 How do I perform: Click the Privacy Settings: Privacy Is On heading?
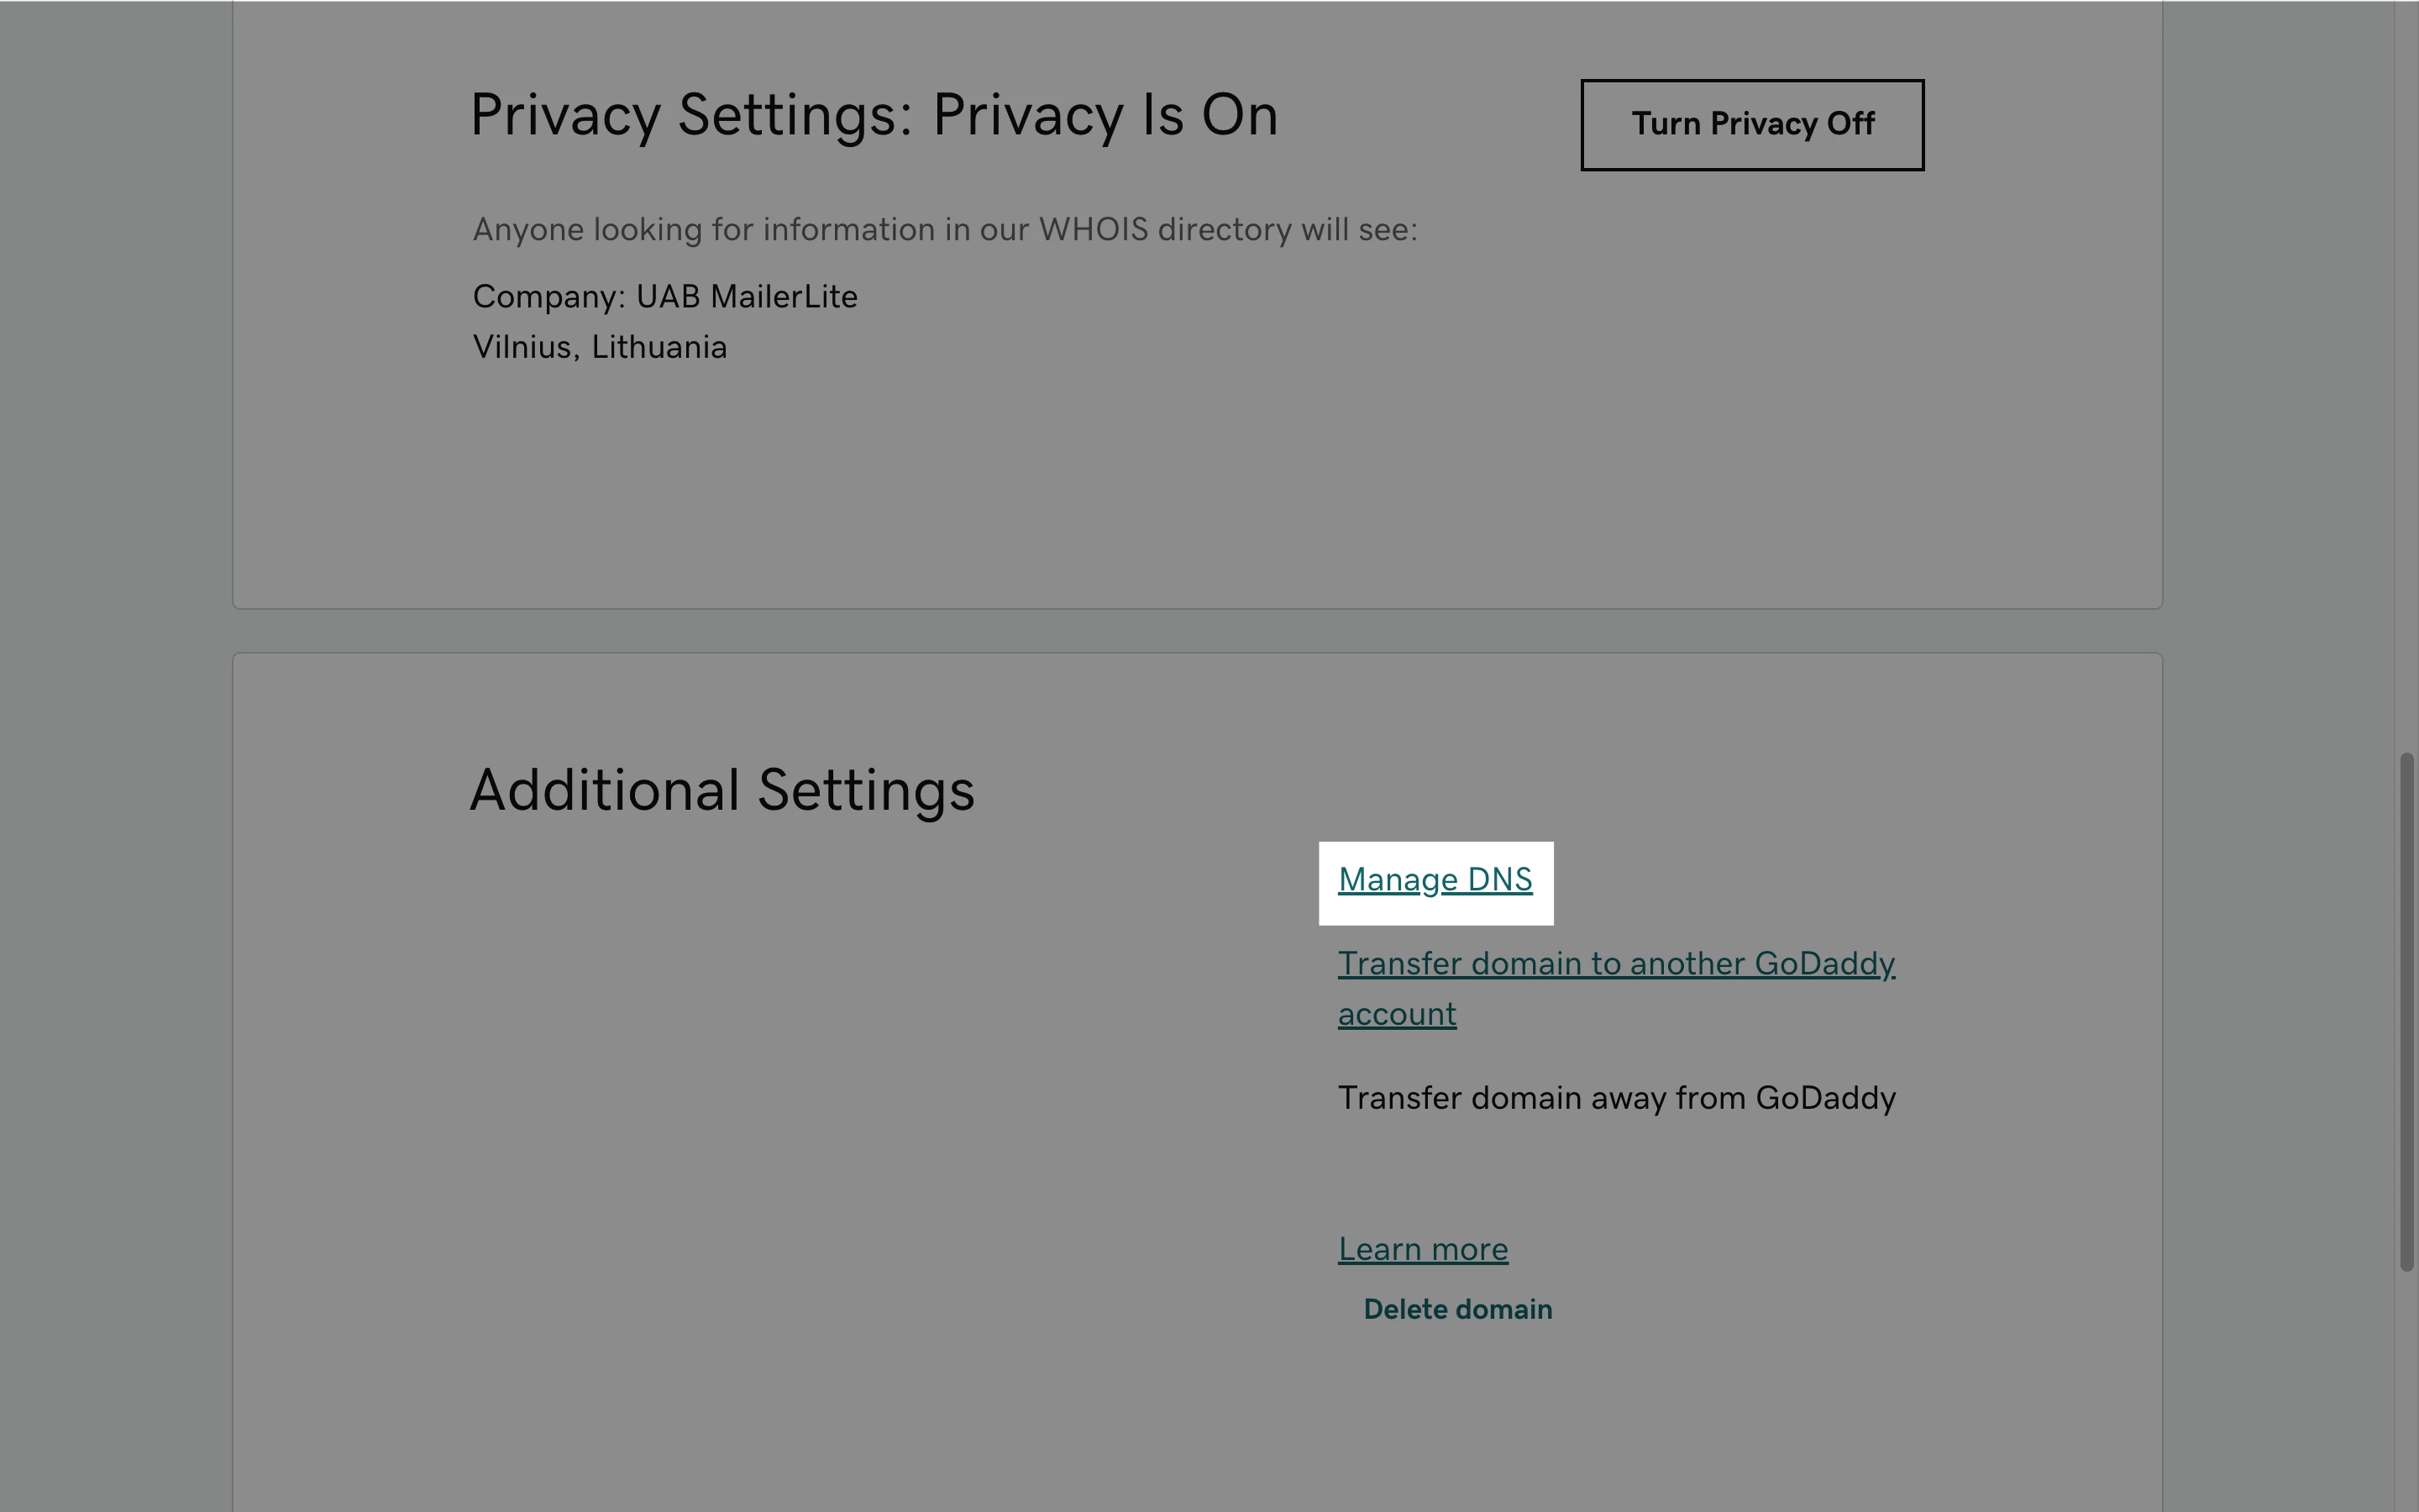(x=874, y=115)
